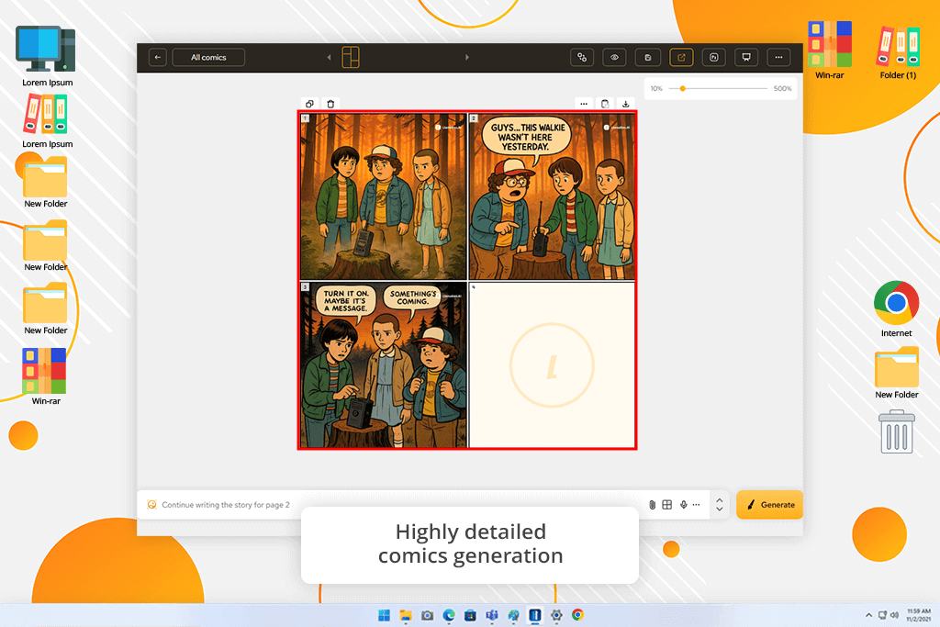This screenshot has height=627, width=940.
Task: Open the presentation screen icon
Action: (746, 58)
